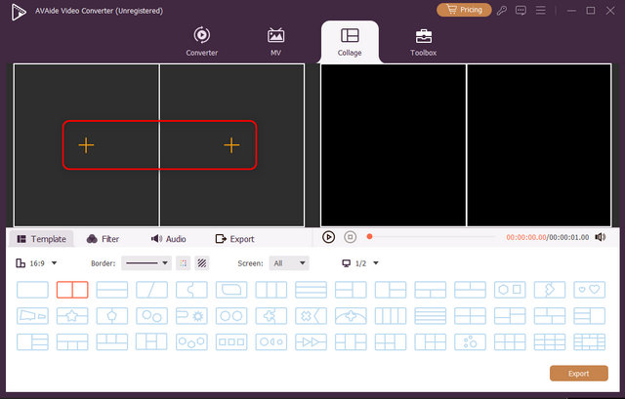Play the collage preview
625x399 pixels.
pyautogui.click(x=328, y=237)
